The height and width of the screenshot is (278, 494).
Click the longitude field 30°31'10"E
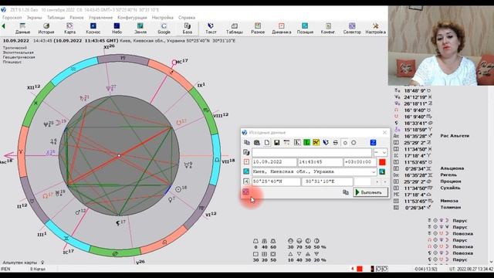327,181
